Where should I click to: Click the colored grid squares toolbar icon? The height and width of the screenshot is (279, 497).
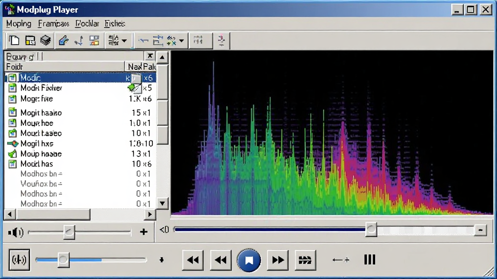tap(94, 41)
